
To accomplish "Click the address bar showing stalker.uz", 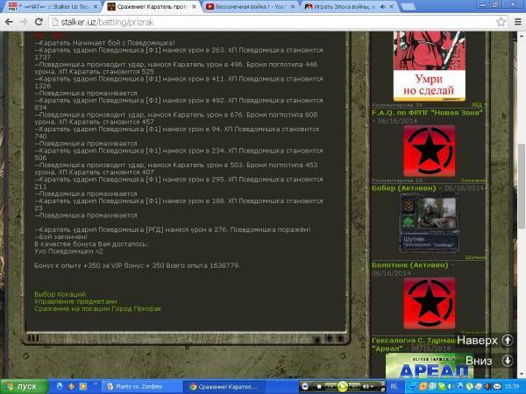I will pos(263,22).
